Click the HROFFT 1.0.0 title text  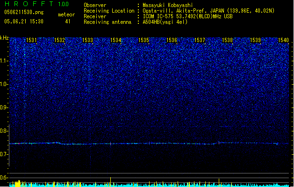coord(37,4)
